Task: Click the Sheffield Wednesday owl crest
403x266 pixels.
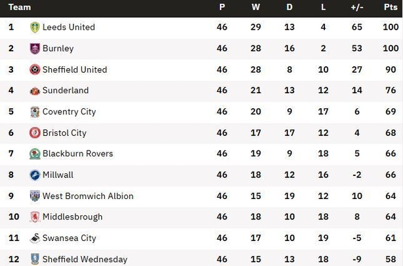Action: click(35, 259)
